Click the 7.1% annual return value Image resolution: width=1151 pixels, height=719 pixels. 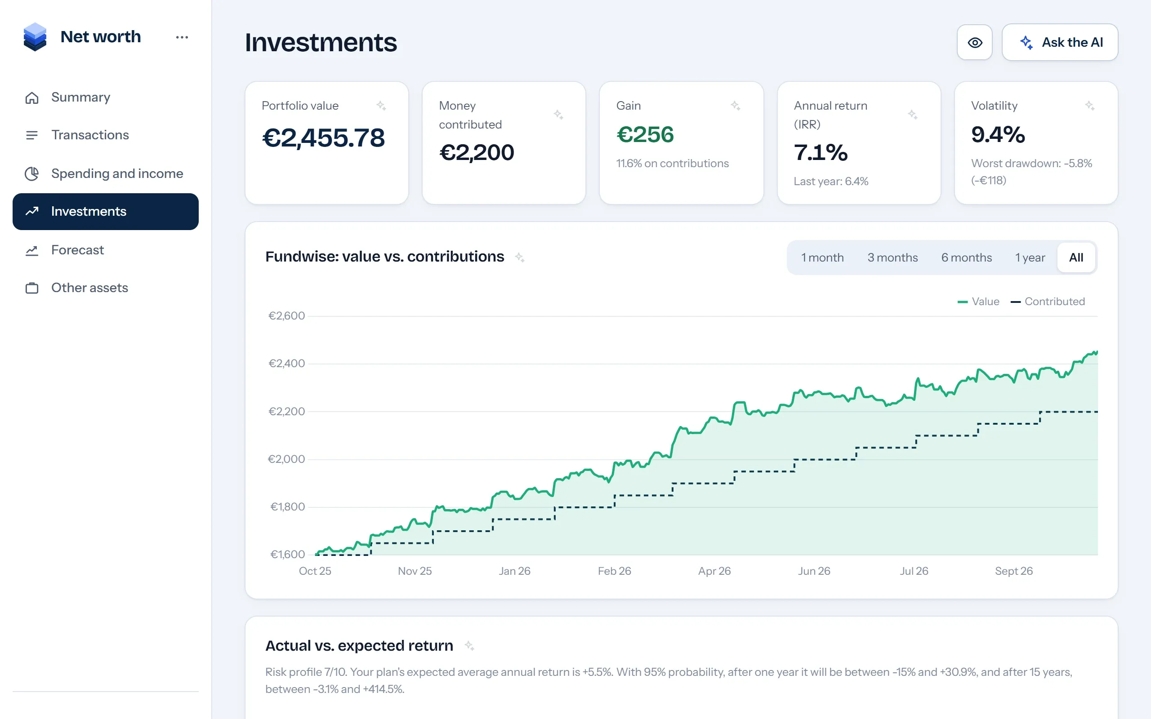pos(821,153)
